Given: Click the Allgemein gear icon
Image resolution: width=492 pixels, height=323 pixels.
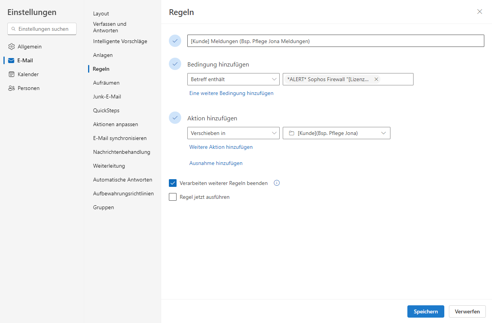Looking at the screenshot, I should (11, 47).
